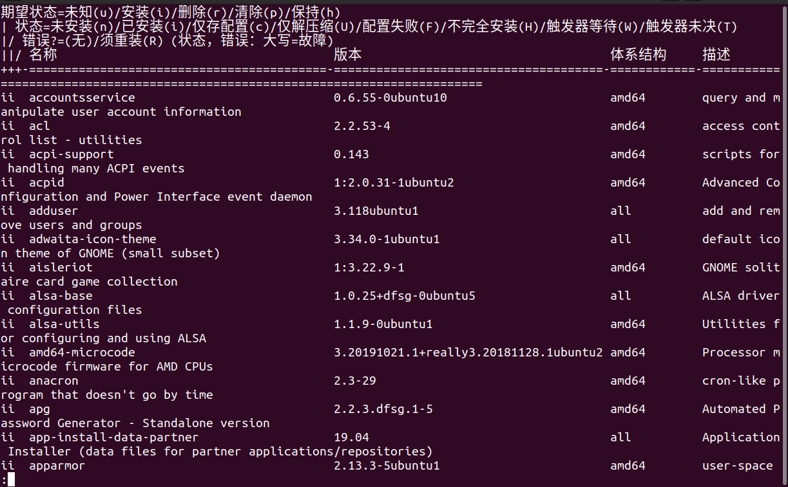The height and width of the screenshot is (487, 788).
Task: Click the adwaita-icon-theme package entry
Action: (93, 239)
